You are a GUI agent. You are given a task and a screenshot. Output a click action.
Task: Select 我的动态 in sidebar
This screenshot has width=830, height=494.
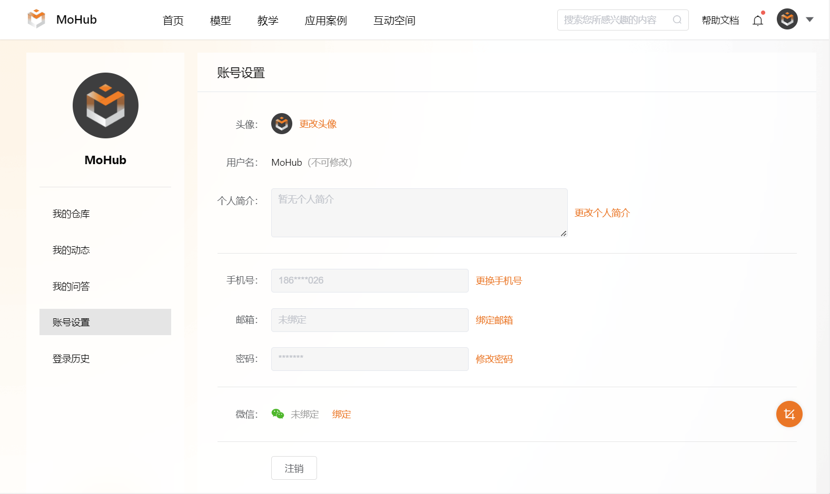(x=105, y=250)
